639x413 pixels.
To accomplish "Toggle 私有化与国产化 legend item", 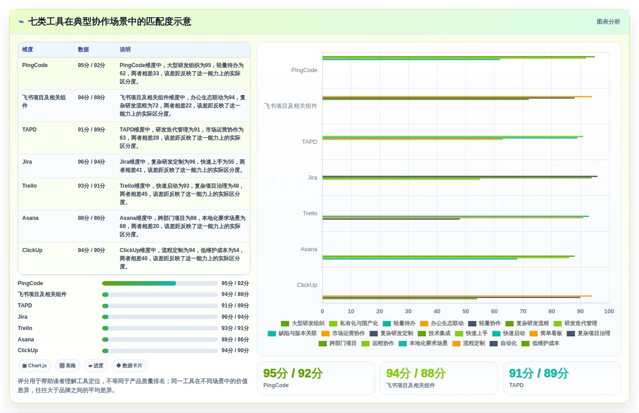I will click(354, 323).
